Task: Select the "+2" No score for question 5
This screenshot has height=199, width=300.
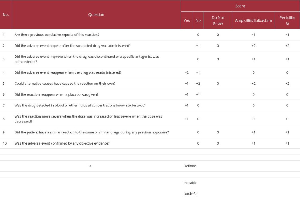Action: 198,84
